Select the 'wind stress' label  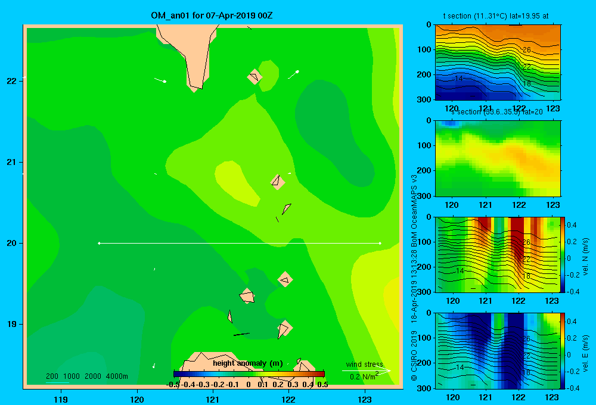364,364
